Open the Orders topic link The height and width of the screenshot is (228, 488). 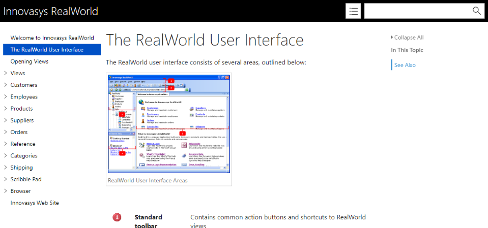tap(19, 133)
